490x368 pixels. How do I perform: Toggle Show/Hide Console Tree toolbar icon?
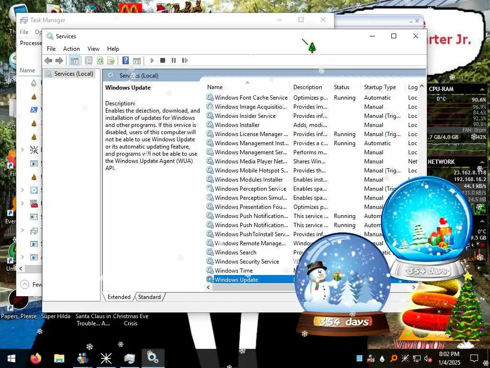74,60
